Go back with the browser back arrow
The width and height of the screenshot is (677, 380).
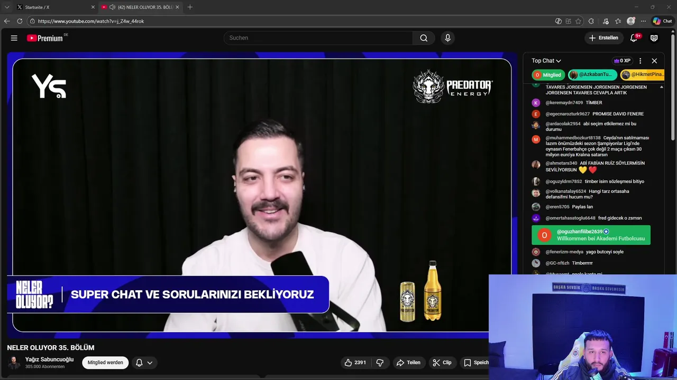tap(7, 21)
